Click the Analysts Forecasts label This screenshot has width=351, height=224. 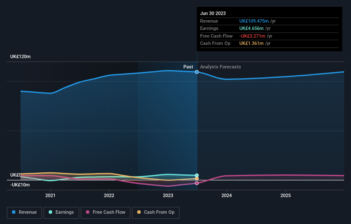coord(221,67)
